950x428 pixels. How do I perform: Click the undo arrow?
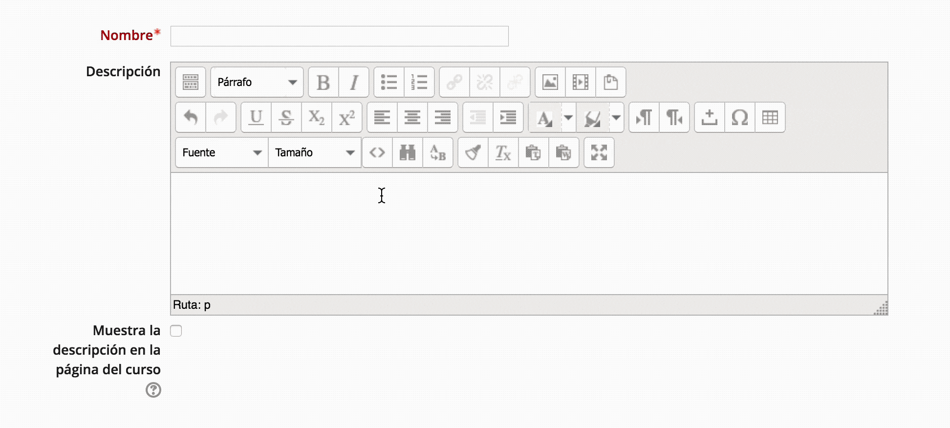[x=191, y=118]
